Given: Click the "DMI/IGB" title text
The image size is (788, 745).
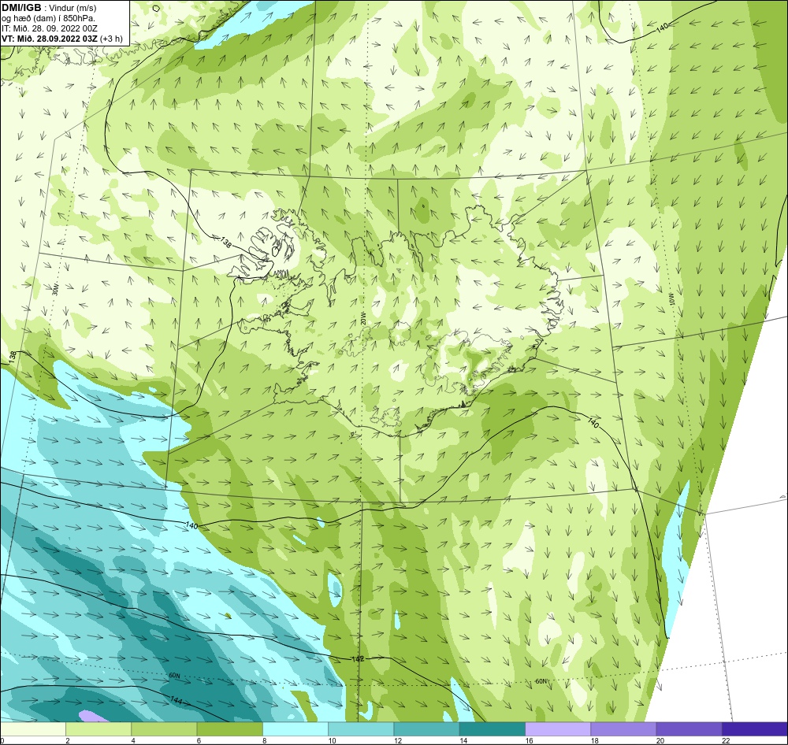Looking at the screenshot, I should coord(21,8).
